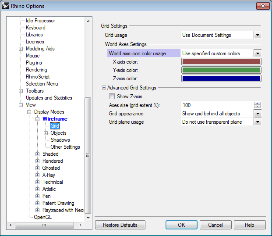Click the Cancel button
Image resolution: width=272 pixels, height=236 pixels.
point(215,225)
